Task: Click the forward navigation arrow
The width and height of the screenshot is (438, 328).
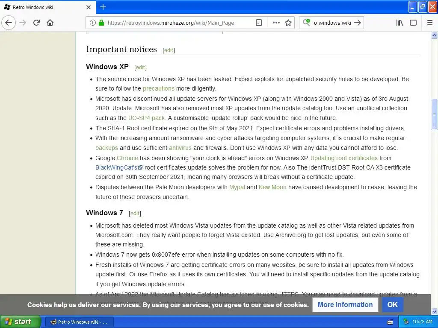Action: [x=23, y=23]
